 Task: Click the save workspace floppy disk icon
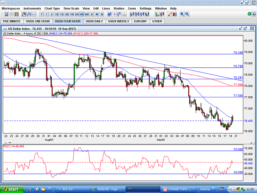tap(16, 14)
